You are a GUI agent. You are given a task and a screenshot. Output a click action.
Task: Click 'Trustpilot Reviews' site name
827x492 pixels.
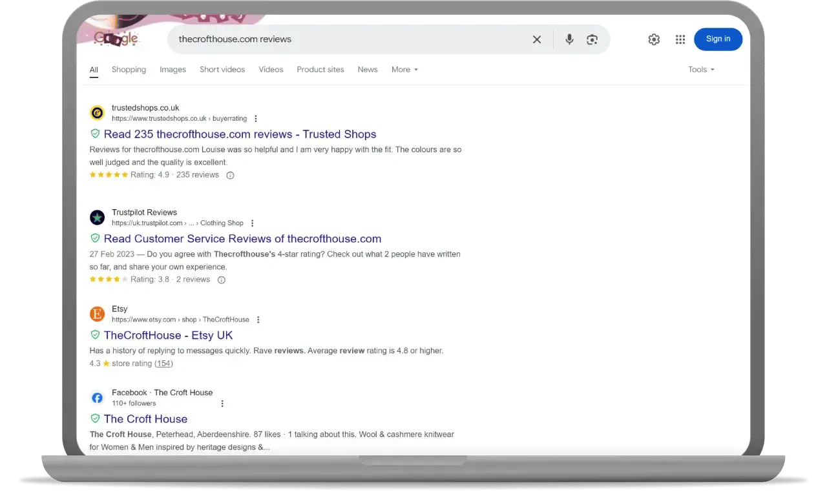click(144, 212)
